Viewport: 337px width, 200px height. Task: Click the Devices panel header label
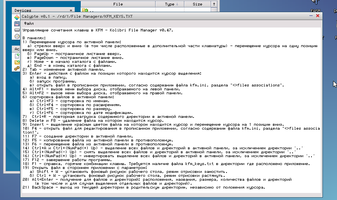click(x=24, y=11)
